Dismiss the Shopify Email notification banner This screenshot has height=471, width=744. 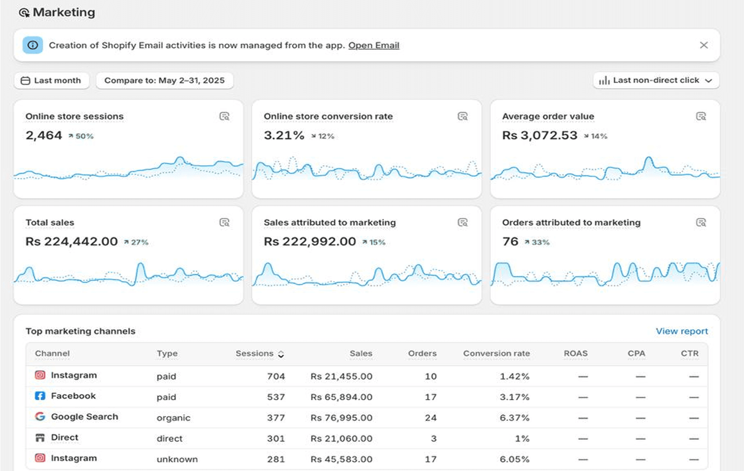(x=703, y=45)
